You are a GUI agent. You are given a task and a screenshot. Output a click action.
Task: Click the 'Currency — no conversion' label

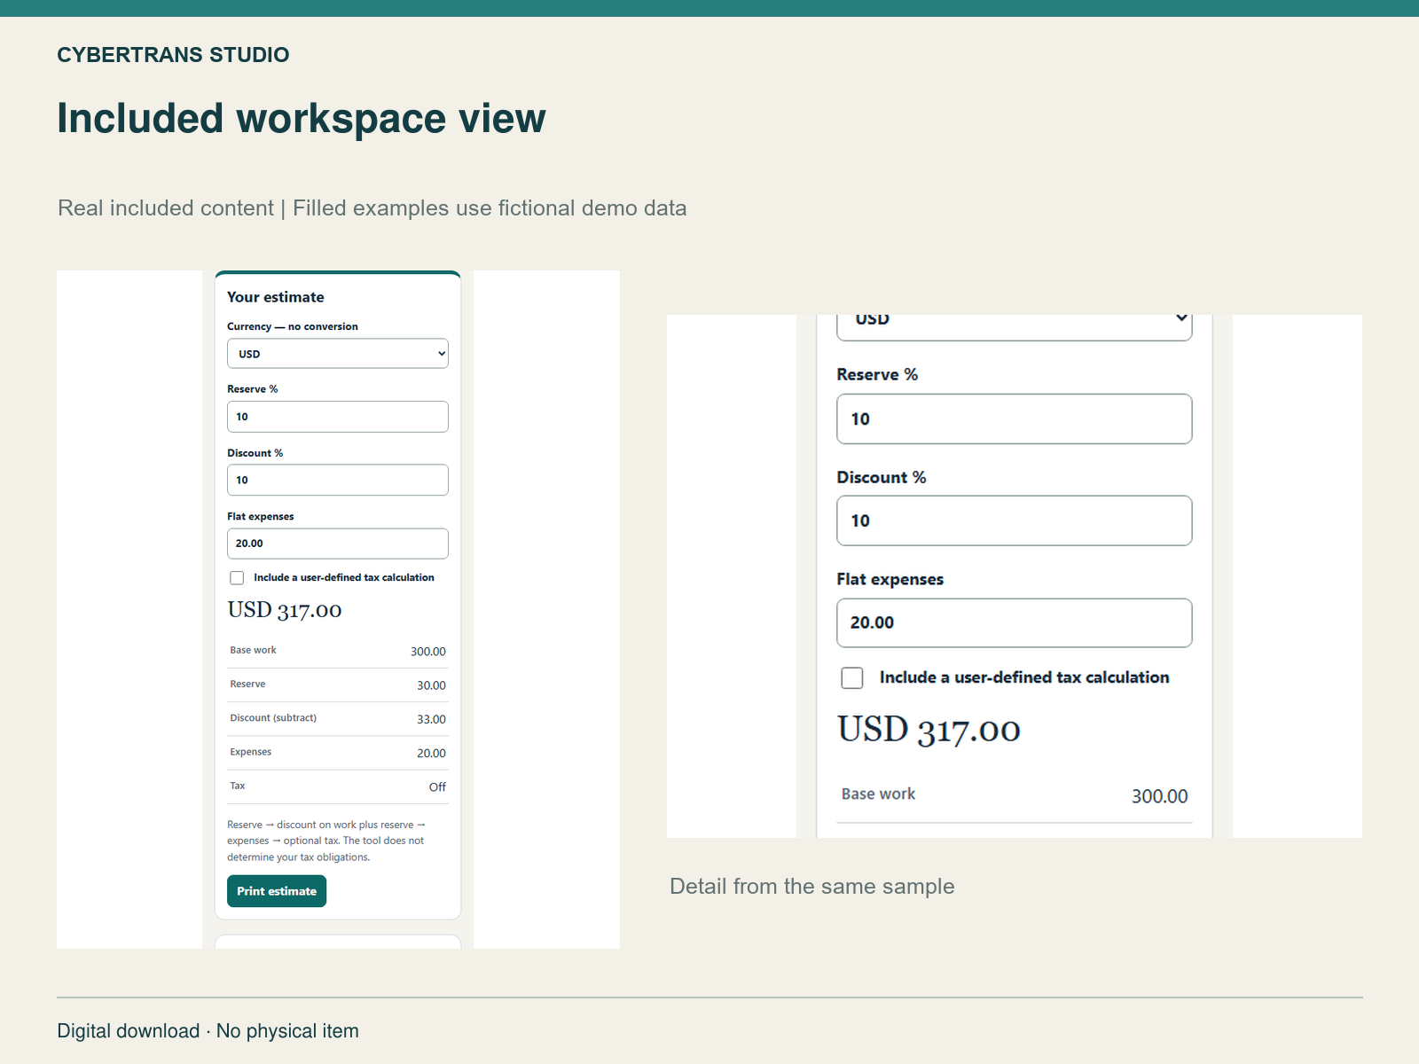[293, 326]
